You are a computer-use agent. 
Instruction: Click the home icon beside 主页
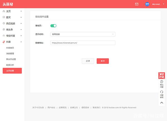pos(4,11)
